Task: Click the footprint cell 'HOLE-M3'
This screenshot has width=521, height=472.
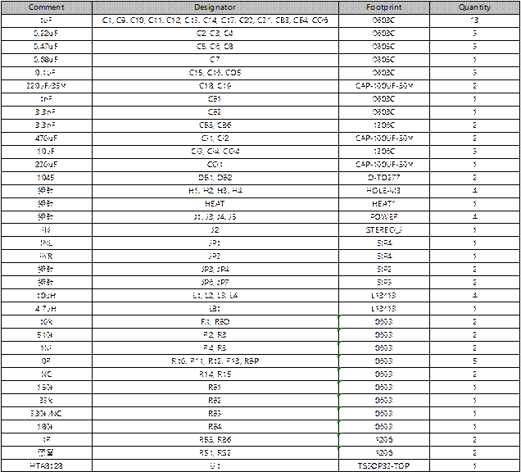Action: pyautogui.click(x=384, y=191)
